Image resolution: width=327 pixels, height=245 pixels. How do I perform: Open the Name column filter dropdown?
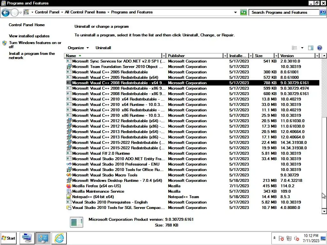pyautogui.click(x=164, y=56)
